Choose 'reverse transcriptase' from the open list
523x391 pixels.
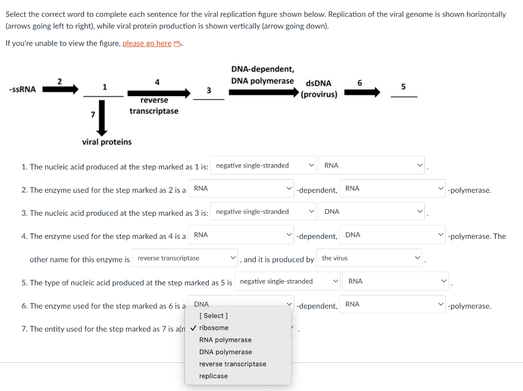point(233,363)
